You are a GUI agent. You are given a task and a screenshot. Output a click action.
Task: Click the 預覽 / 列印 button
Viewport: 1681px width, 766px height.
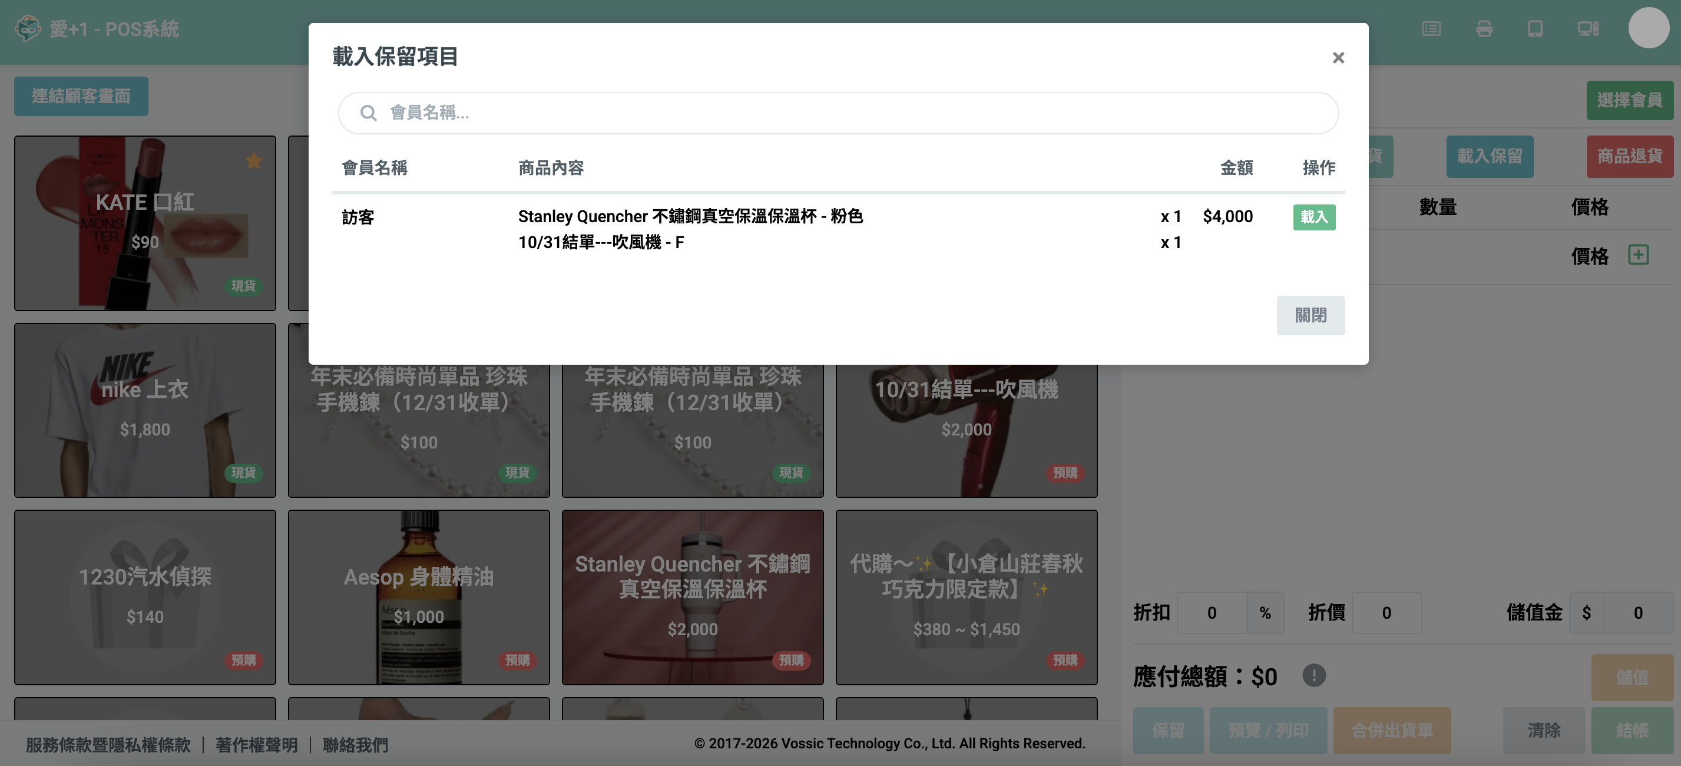(x=1268, y=731)
